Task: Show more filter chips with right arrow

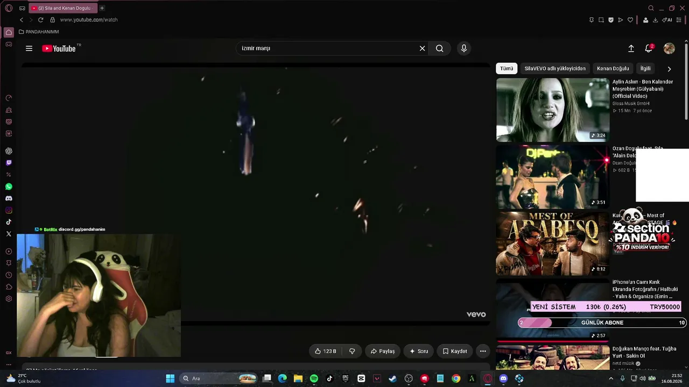Action: (669, 69)
